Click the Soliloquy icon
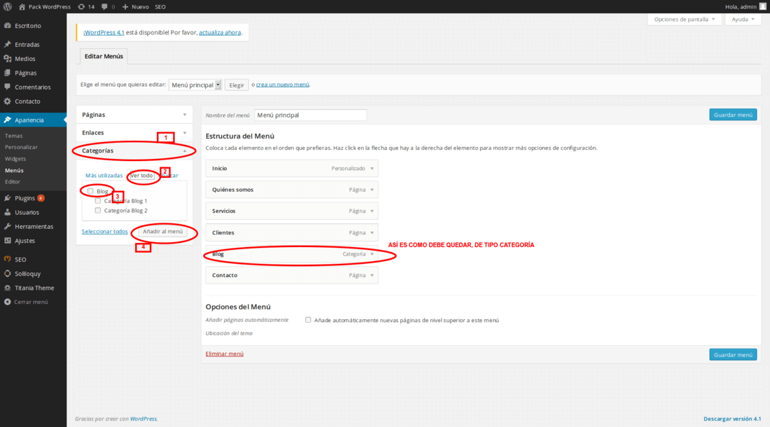 [8, 274]
